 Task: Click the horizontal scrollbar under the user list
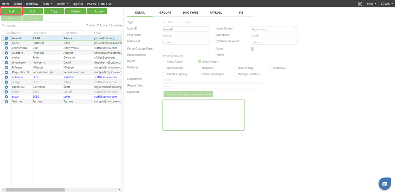(x=61, y=190)
